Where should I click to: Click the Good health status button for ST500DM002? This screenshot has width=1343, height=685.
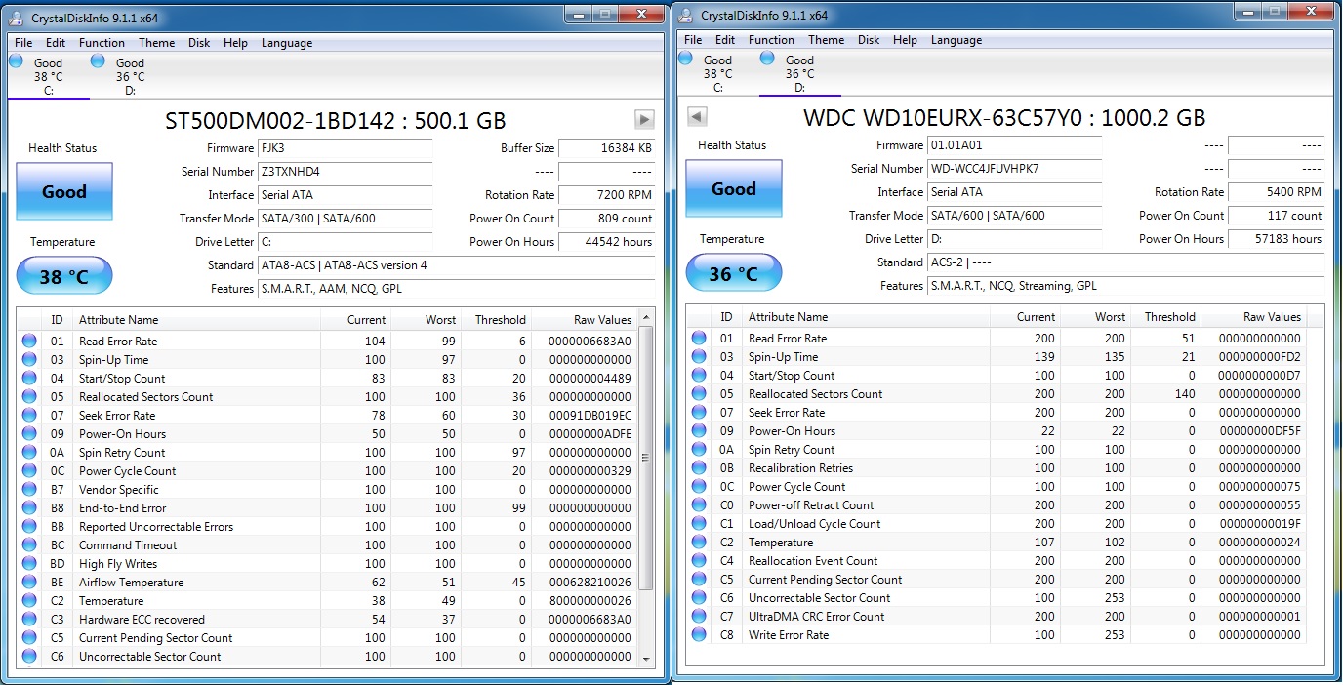pos(64,191)
